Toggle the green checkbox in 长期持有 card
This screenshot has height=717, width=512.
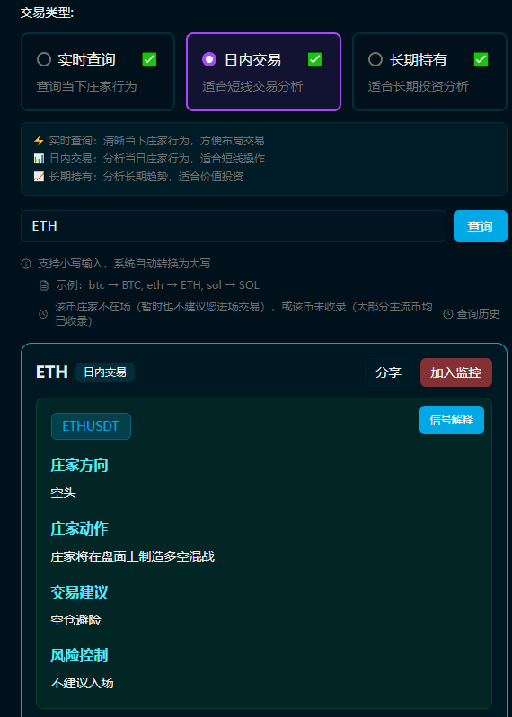pyautogui.click(x=481, y=59)
